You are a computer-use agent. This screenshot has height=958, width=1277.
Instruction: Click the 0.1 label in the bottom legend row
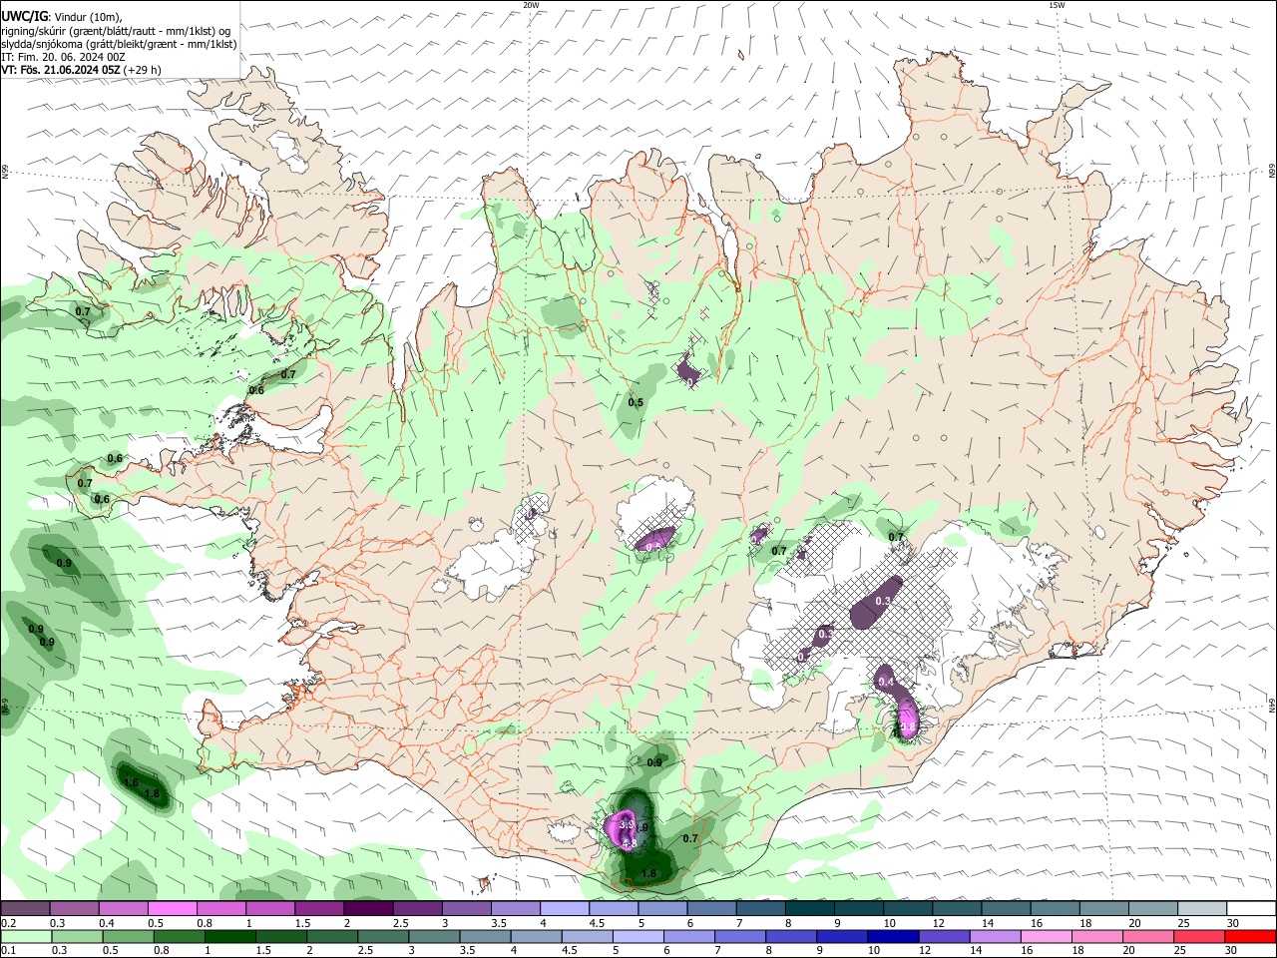(x=8, y=951)
